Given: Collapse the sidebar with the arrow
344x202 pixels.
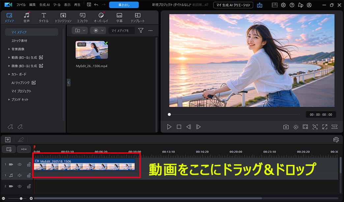Looking at the screenshot, I should click(x=69, y=82).
